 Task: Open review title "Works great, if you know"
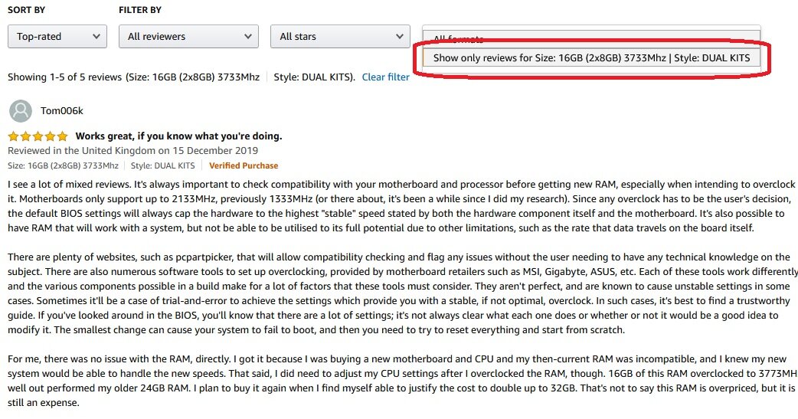pyautogui.click(x=178, y=136)
